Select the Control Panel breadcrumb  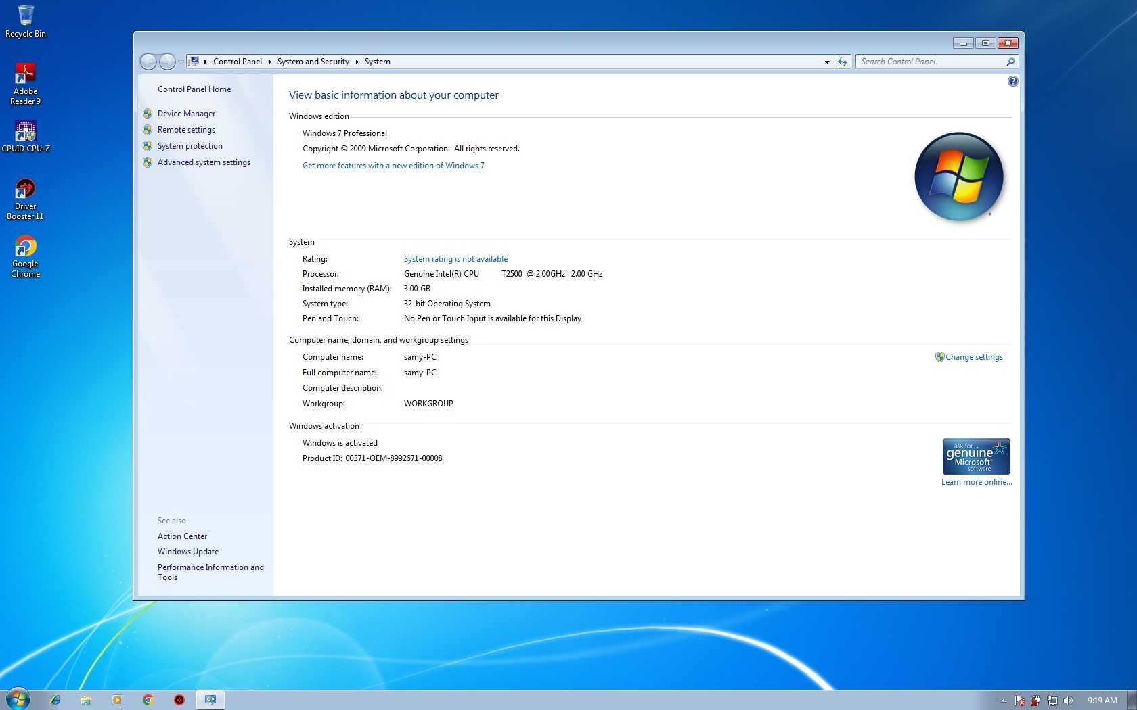[x=237, y=62]
